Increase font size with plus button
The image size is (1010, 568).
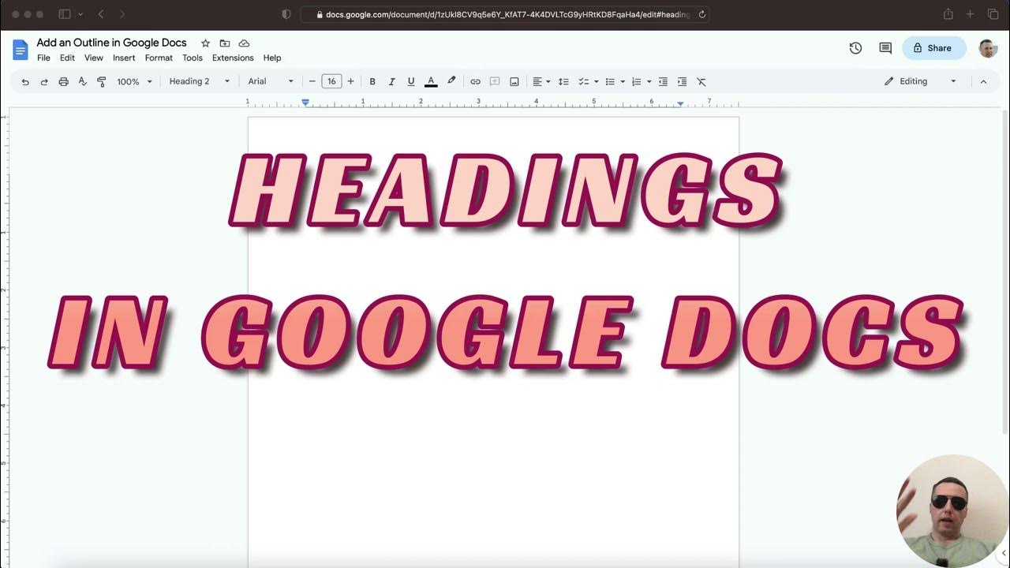pos(350,81)
